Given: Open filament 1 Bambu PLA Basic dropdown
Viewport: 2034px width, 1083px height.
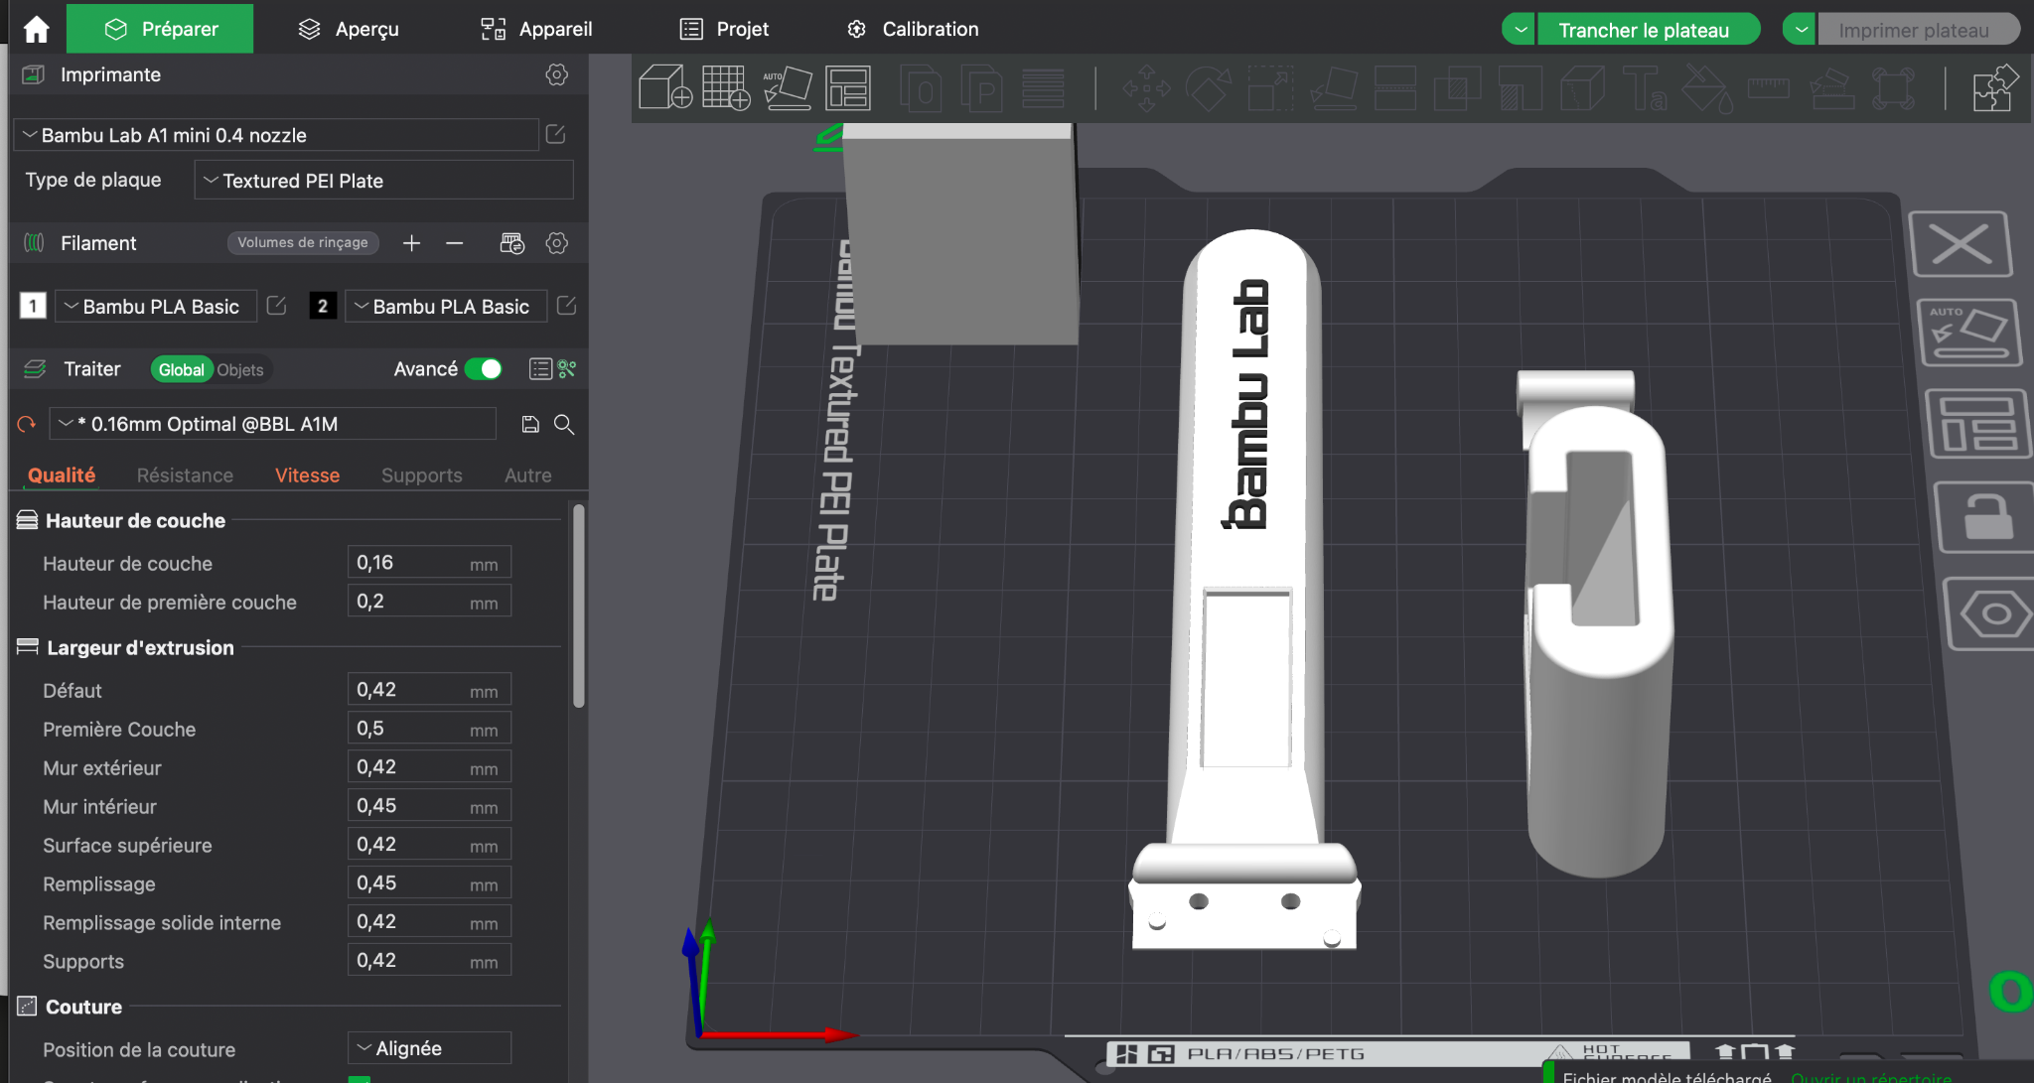Looking at the screenshot, I should click(156, 306).
